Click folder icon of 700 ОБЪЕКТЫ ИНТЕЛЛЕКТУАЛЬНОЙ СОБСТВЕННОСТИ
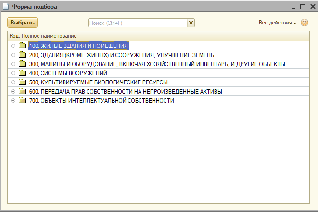The height and width of the screenshot is (212, 318). click(x=22, y=101)
